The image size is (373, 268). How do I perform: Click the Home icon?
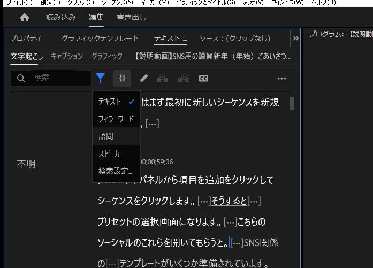[25, 18]
